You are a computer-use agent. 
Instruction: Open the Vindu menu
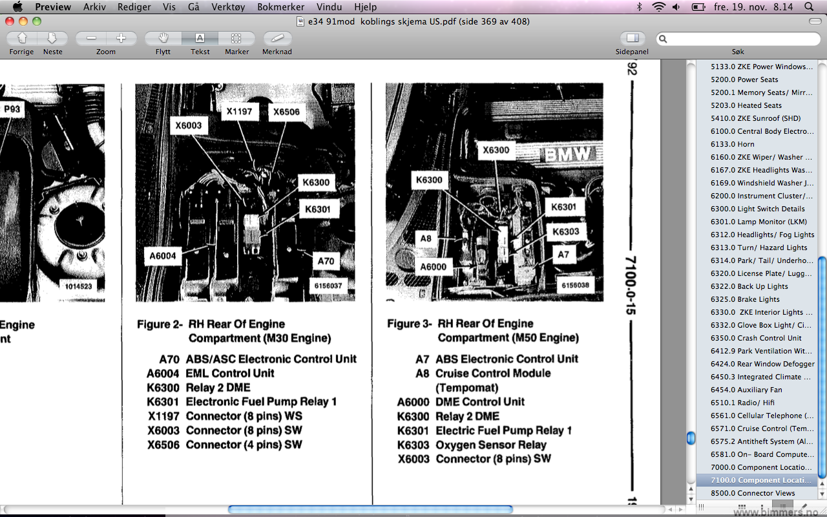(x=330, y=7)
